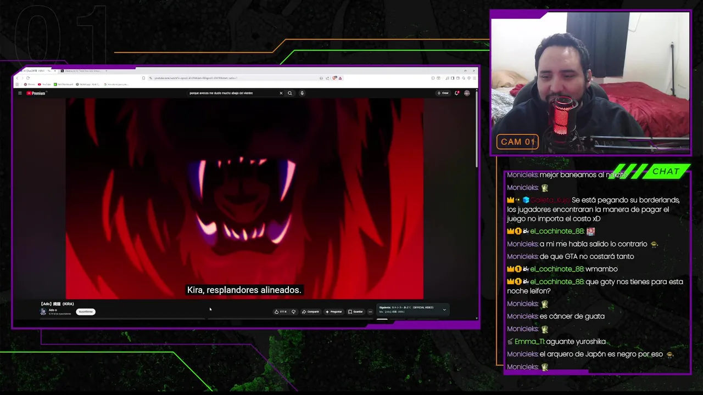Click the browser address bar URL
703x395 pixels.
point(195,78)
